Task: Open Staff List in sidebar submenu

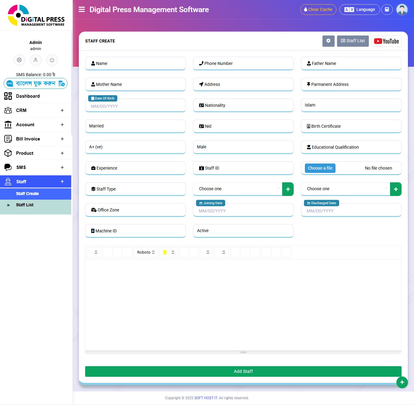Action: point(25,205)
